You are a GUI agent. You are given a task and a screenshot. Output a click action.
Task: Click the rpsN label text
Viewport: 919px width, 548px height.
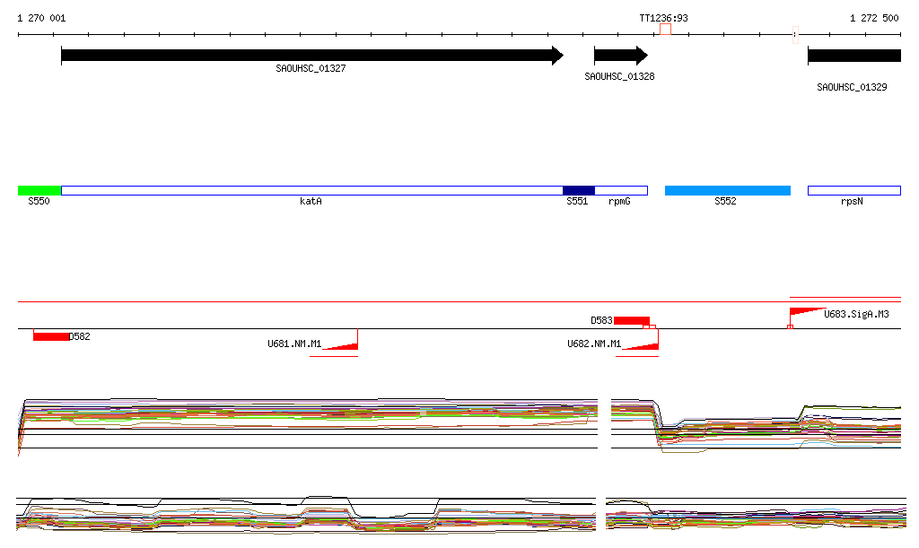pyautogui.click(x=852, y=202)
